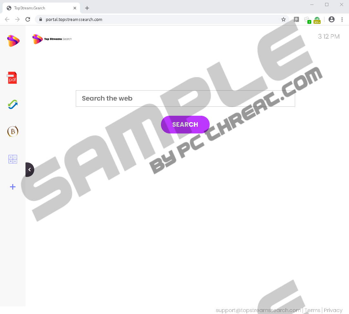
Task: Add a new shortcut with the plus icon
Action: pyautogui.click(x=13, y=187)
